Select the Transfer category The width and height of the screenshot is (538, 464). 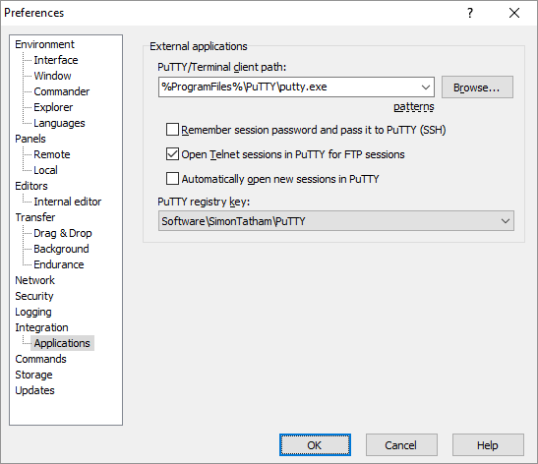[35, 217]
